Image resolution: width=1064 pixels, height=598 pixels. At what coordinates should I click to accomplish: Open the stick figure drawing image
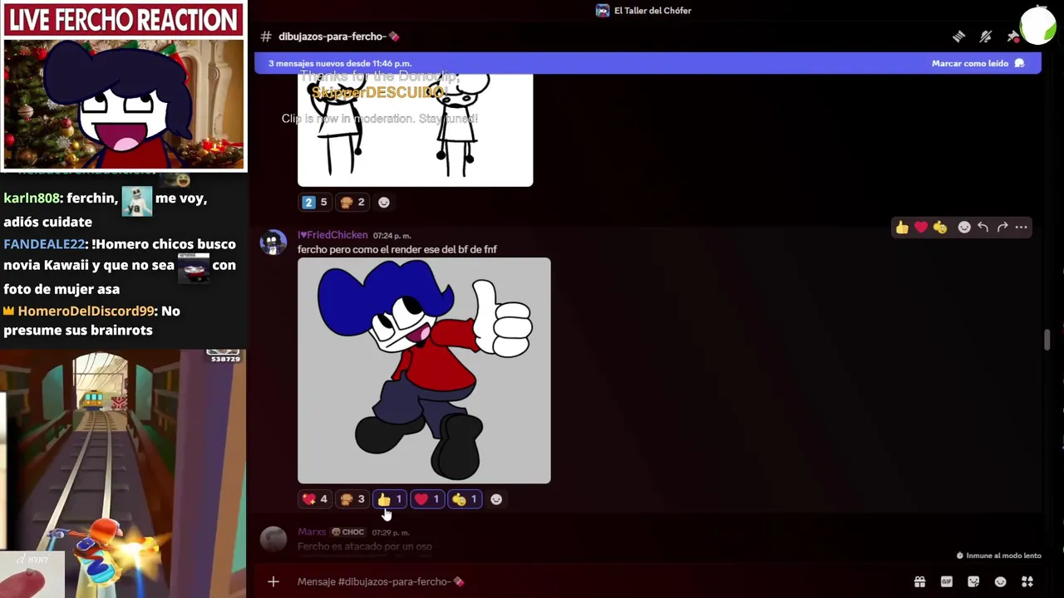point(415,130)
